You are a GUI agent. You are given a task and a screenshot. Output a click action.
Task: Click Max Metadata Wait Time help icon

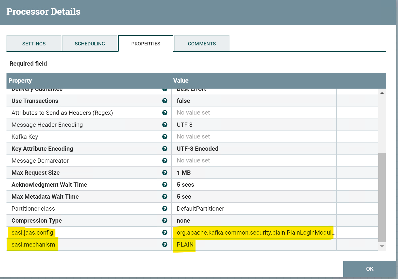tap(165, 196)
